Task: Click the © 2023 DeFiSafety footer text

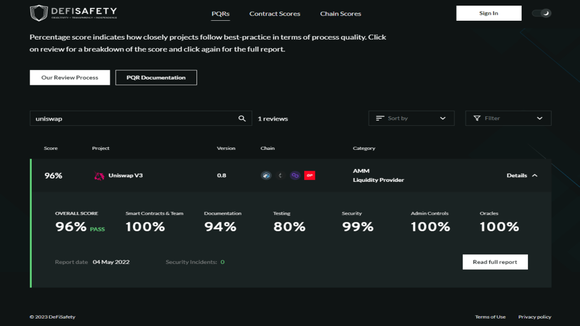Action: (53, 317)
